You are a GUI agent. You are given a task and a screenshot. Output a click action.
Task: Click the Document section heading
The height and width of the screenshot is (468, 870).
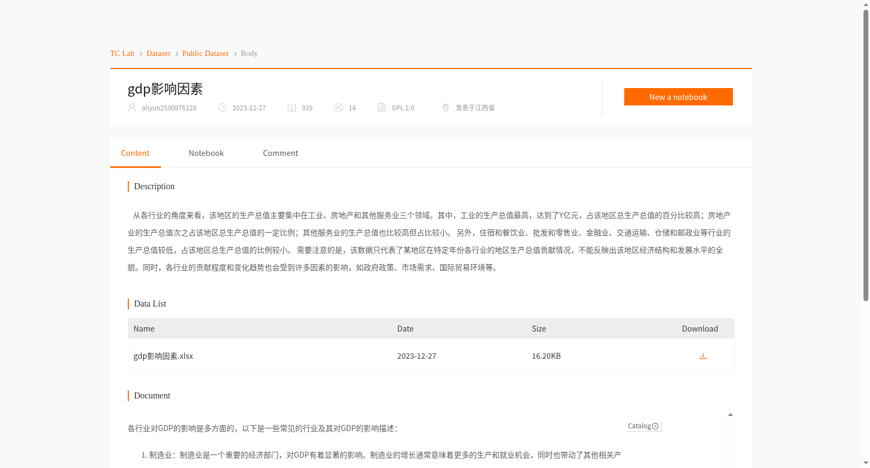pos(152,396)
